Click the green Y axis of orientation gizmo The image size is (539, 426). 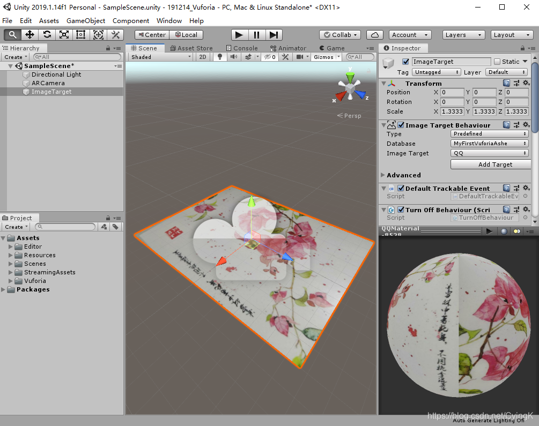point(350,77)
